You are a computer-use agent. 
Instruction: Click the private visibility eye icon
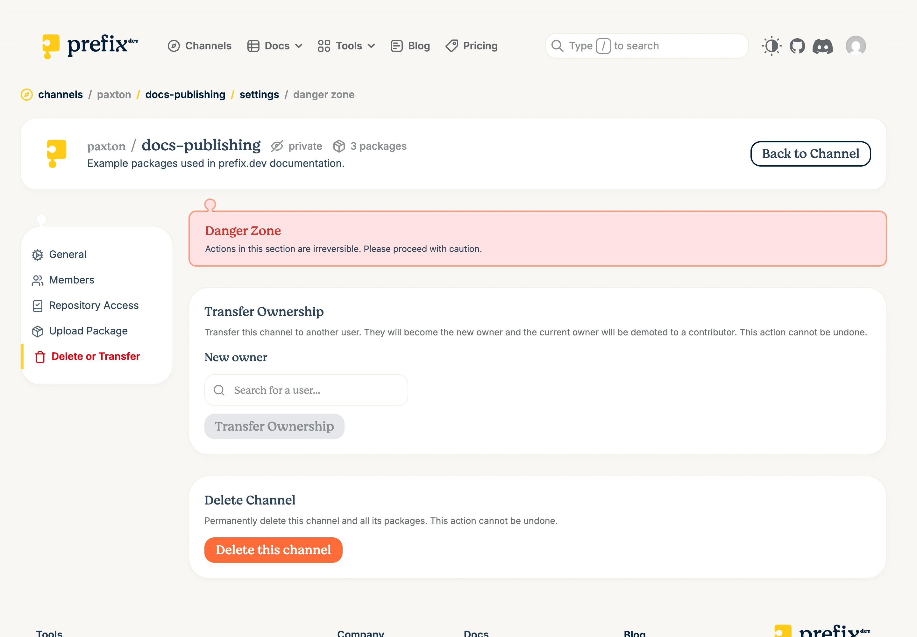coord(277,146)
